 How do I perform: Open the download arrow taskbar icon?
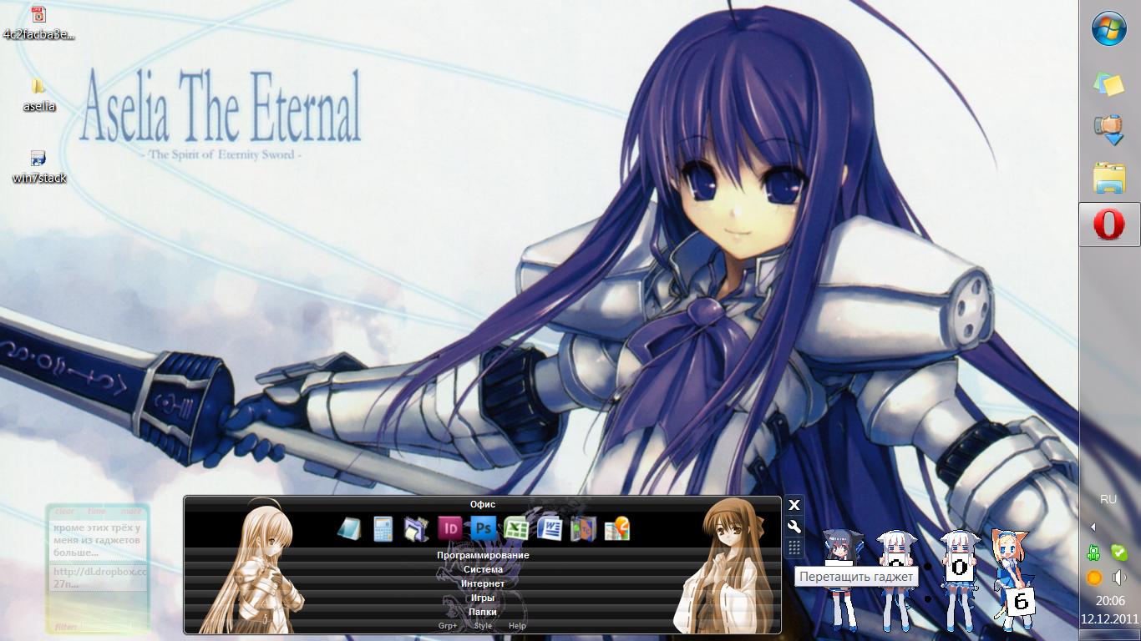tap(1109, 130)
